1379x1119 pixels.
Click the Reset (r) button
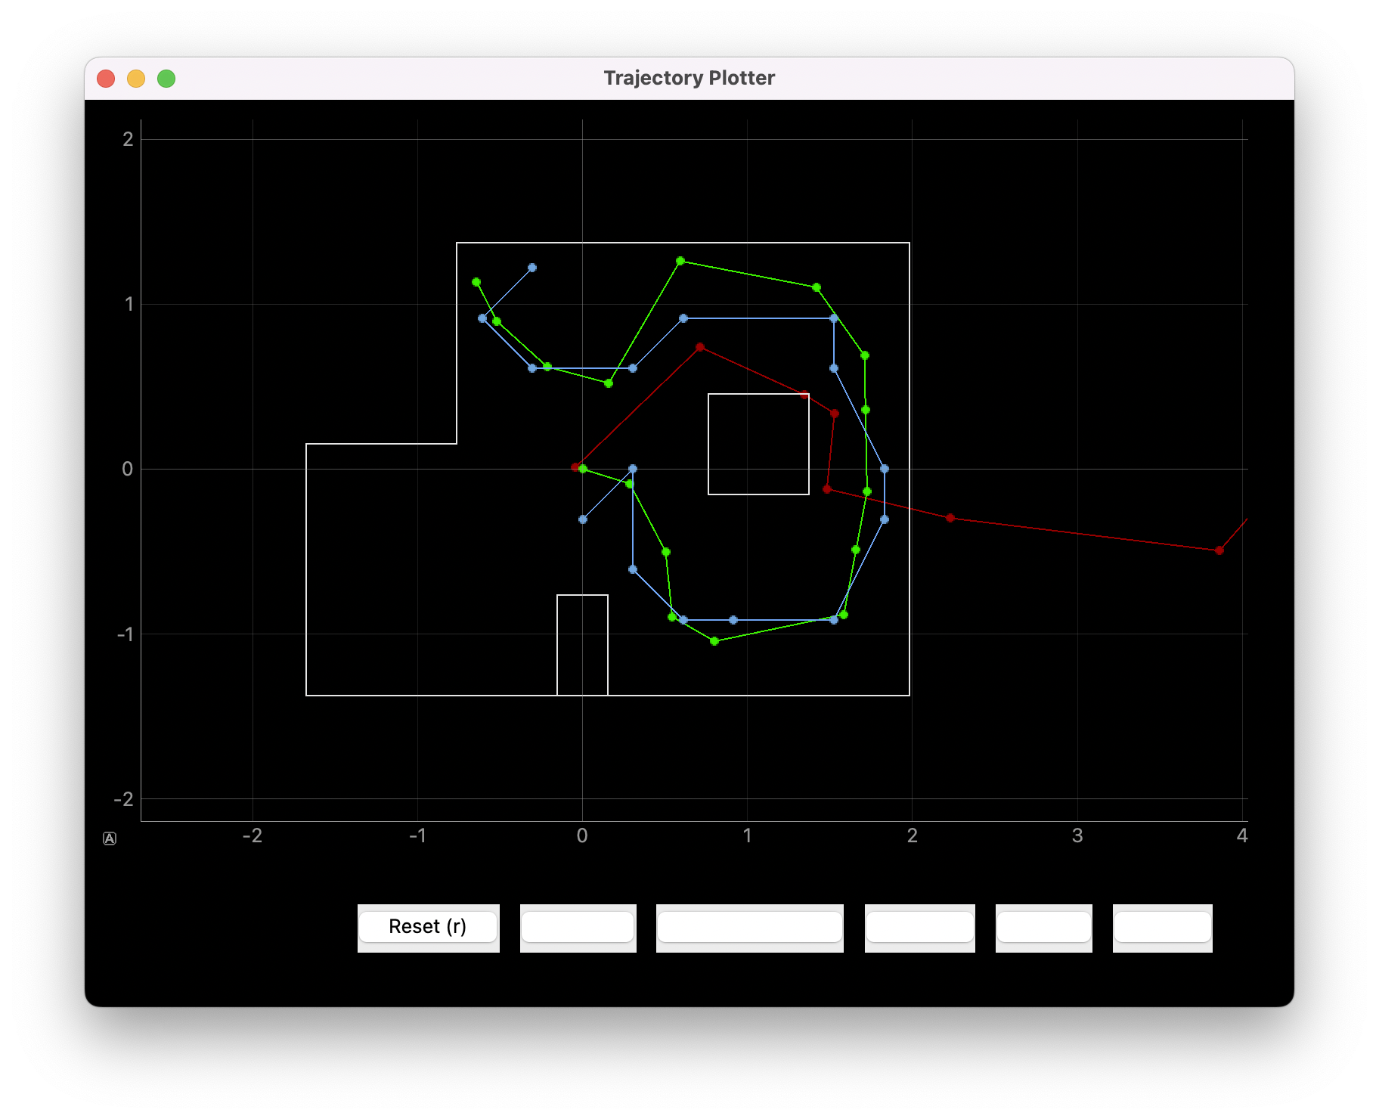[428, 927]
